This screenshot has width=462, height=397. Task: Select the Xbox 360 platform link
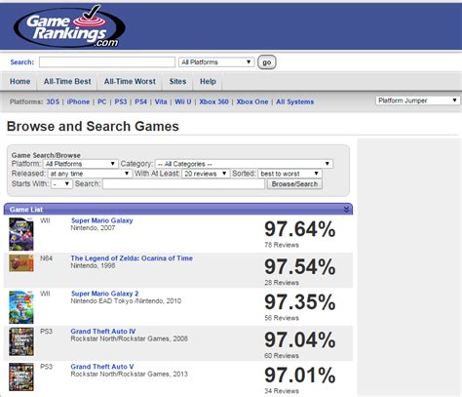213,101
